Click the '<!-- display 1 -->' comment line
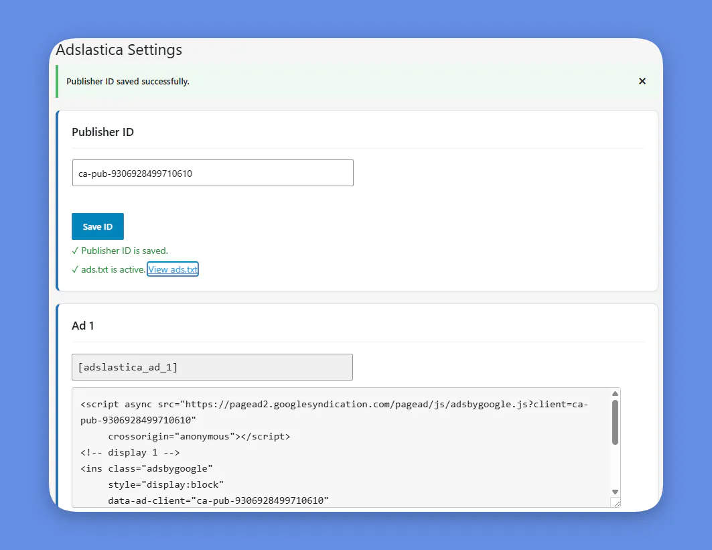 pos(130,452)
